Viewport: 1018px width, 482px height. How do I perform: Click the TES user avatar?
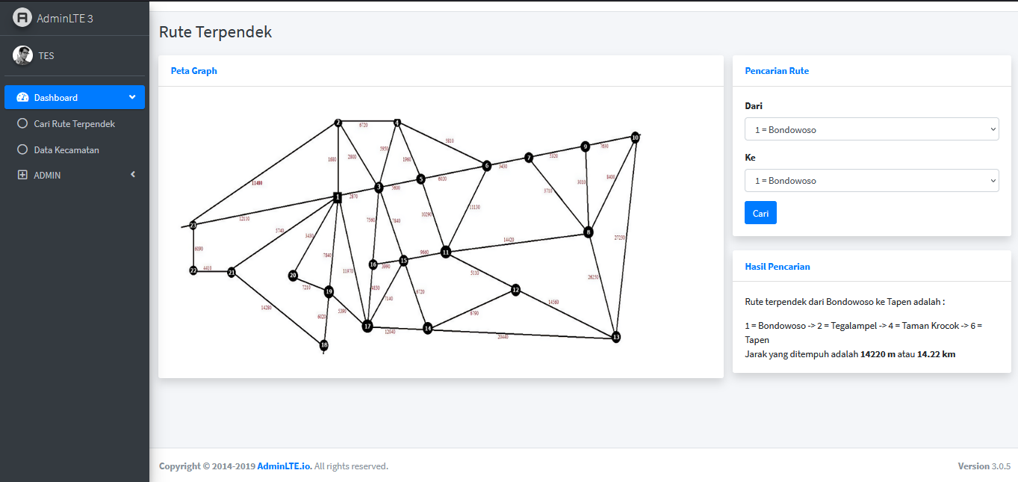22,55
